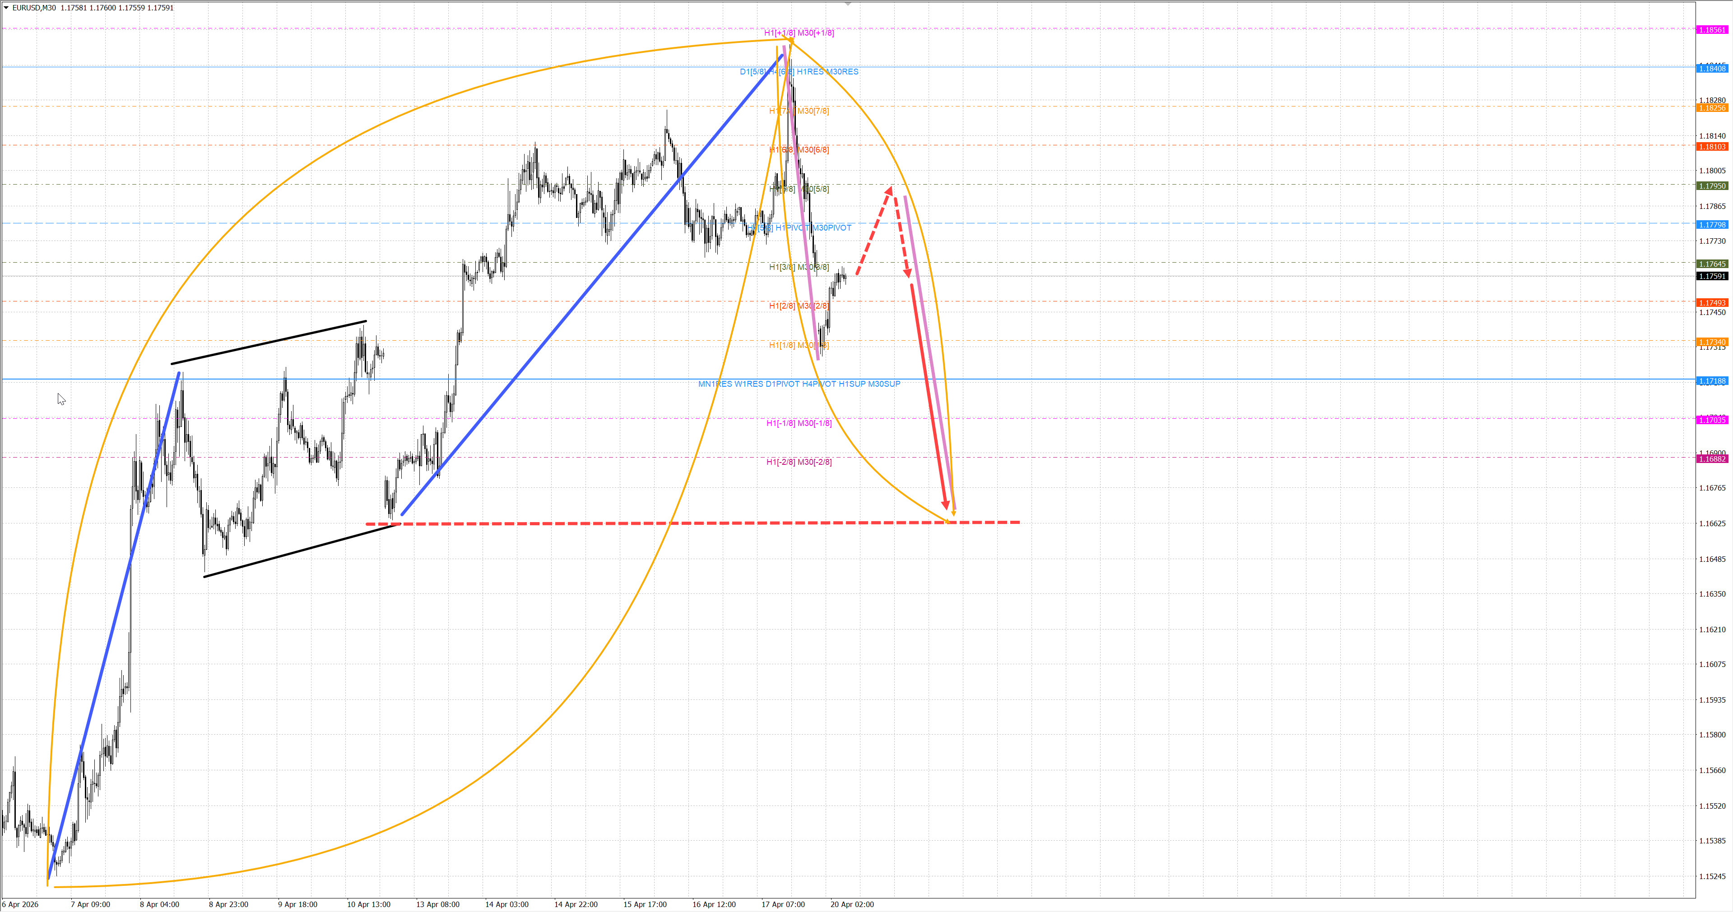Click the 1.16075 price scale value
The height and width of the screenshot is (912, 1733).
(x=1712, y=665)
